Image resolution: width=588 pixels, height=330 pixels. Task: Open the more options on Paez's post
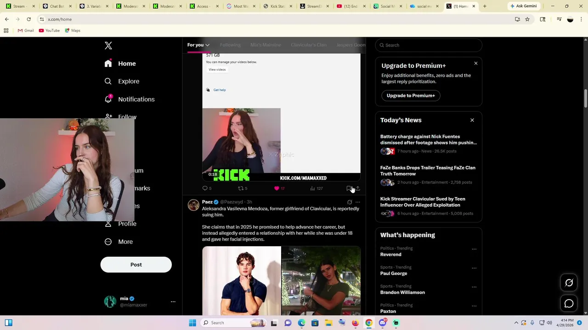358,202
